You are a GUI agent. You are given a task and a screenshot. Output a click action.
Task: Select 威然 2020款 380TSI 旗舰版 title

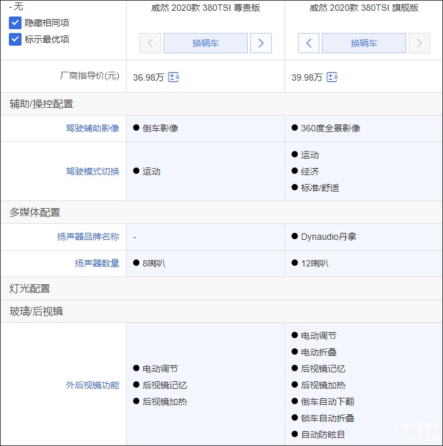pos(364,8)
